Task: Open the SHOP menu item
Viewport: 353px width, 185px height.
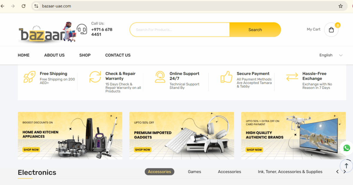Action: pyautogui.click(x=85, y=55)
